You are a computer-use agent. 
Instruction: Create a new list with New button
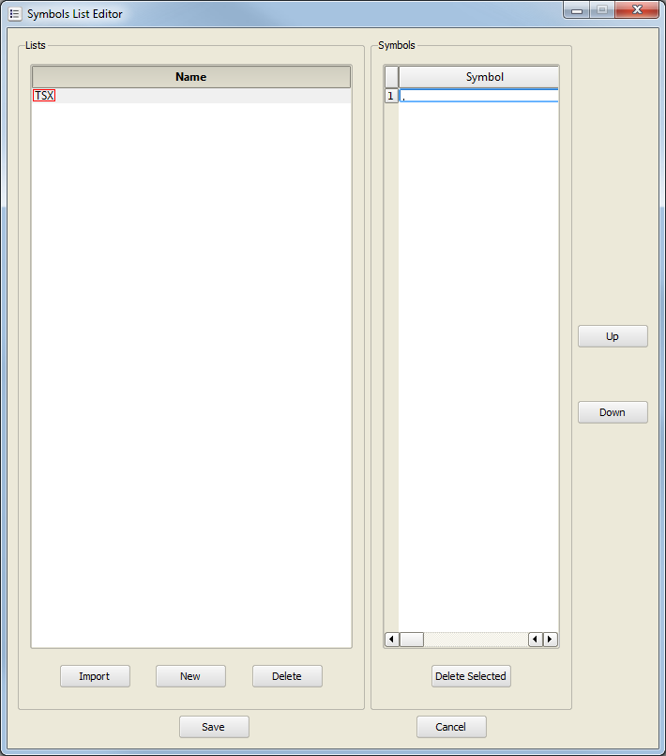coord(190,676)
